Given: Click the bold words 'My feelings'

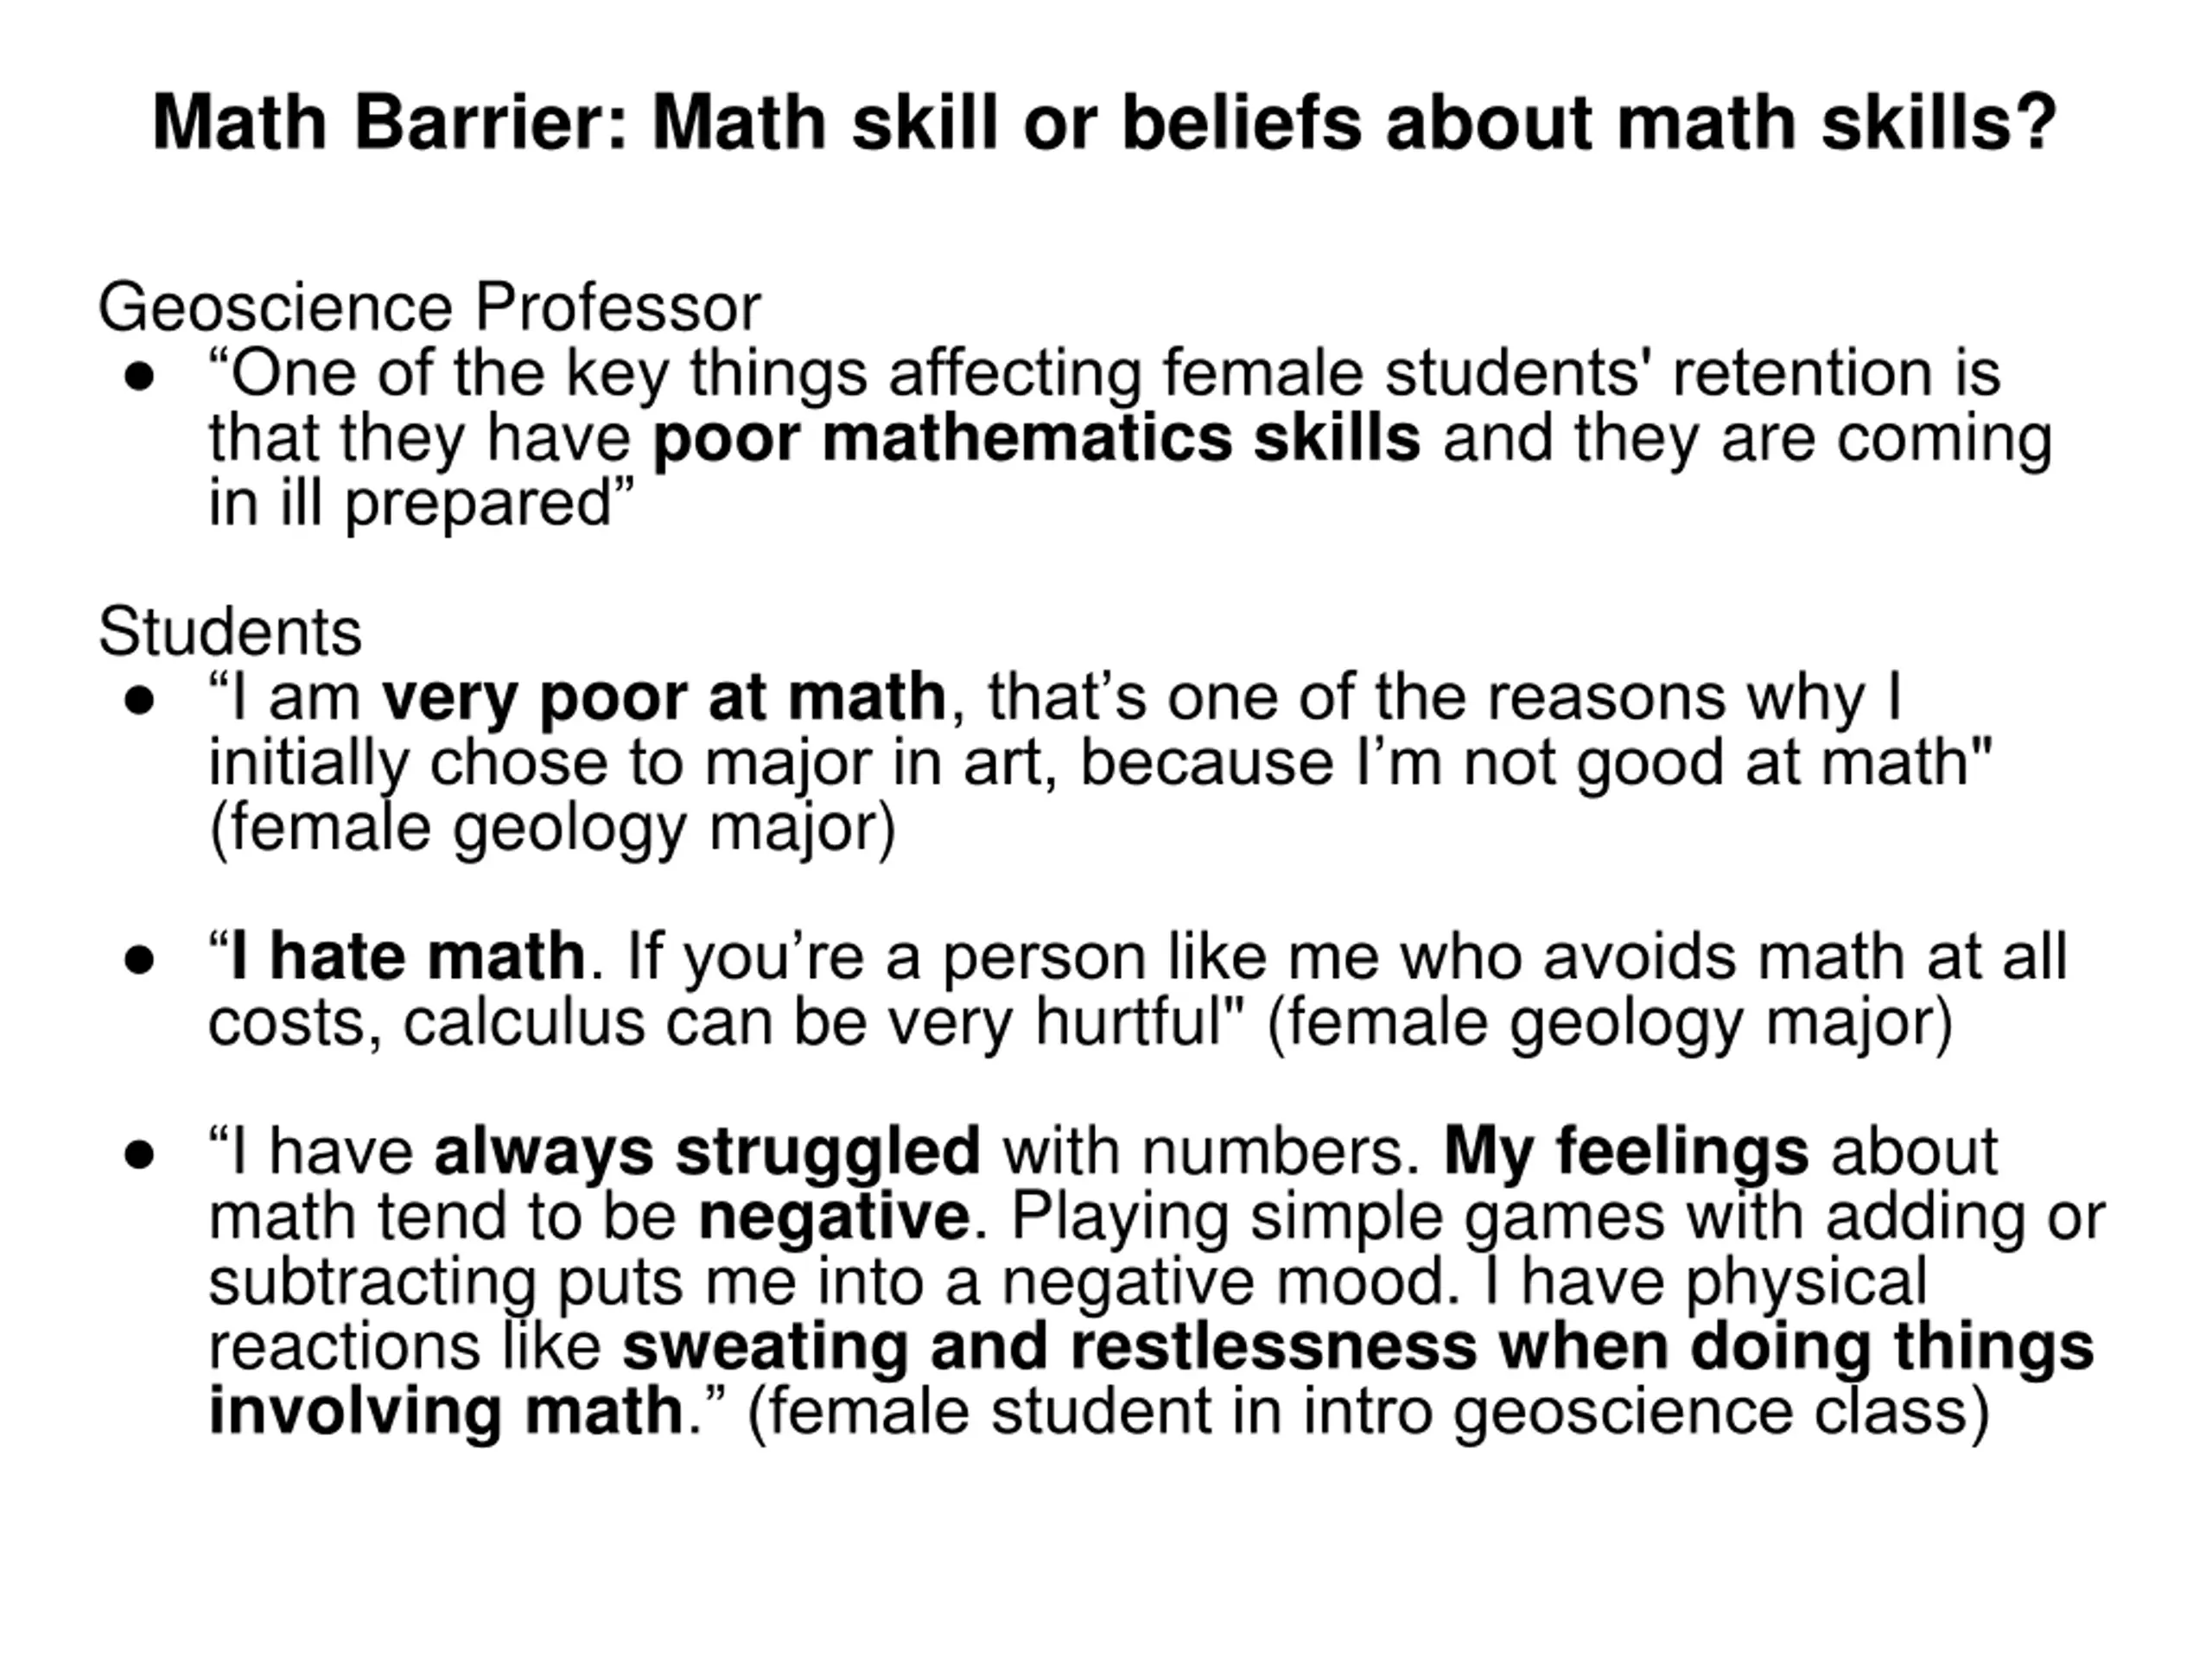Looking at the screenshot, I should [1626, 1152].
